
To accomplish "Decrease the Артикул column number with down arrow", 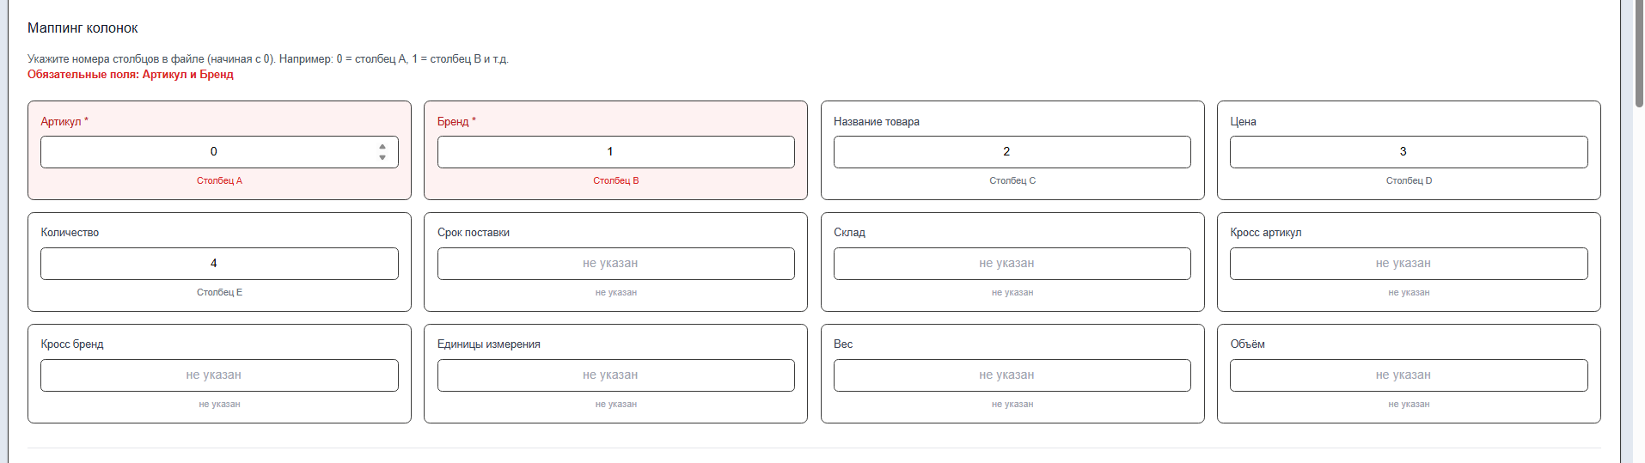I will [382, 157].
